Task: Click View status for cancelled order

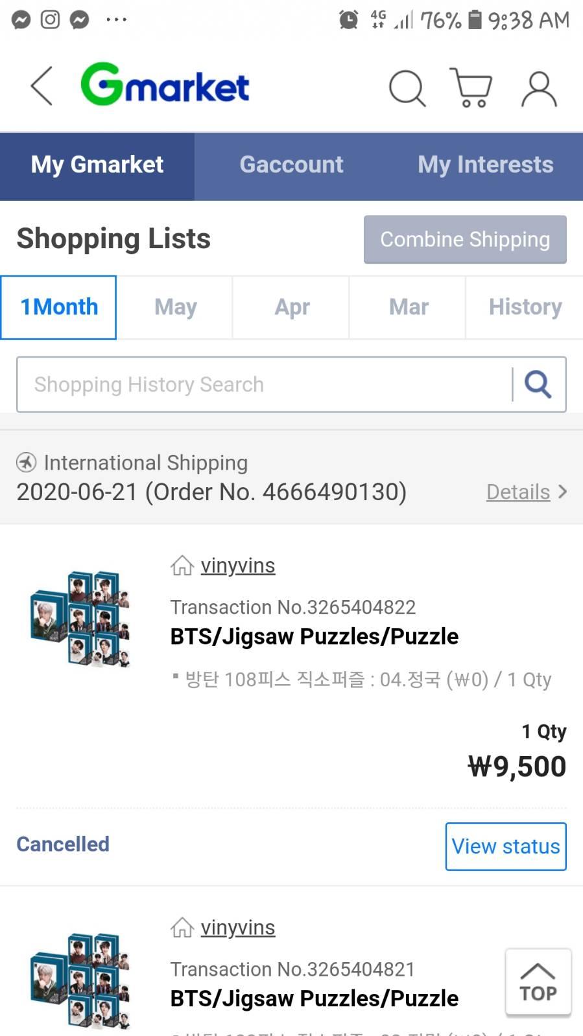Action: [x=505, y=846]
